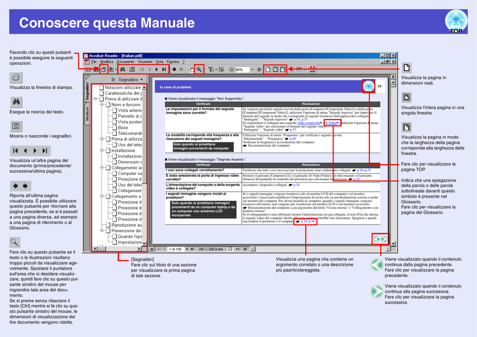Click the binoculars text search icon
This screenshot has height=337, width=477.
tap(123, 69)
